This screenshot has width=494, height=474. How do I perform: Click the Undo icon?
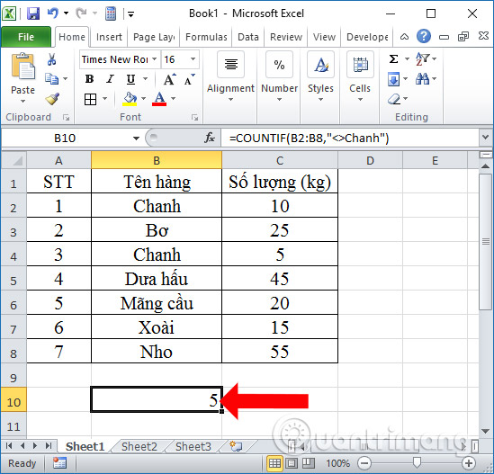(x=53, y=13)
